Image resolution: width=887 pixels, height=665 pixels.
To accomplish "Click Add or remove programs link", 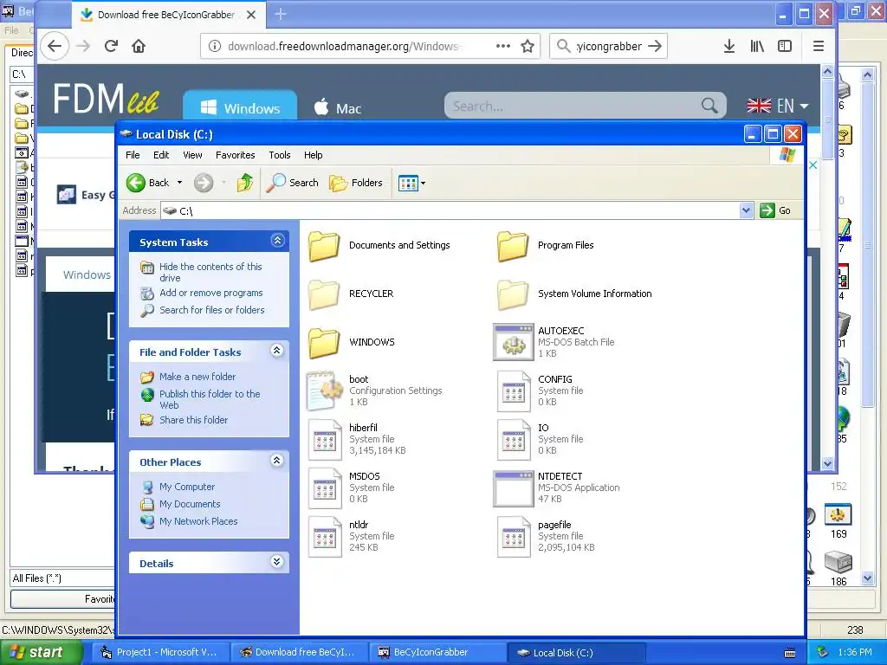I will [211, 293].
